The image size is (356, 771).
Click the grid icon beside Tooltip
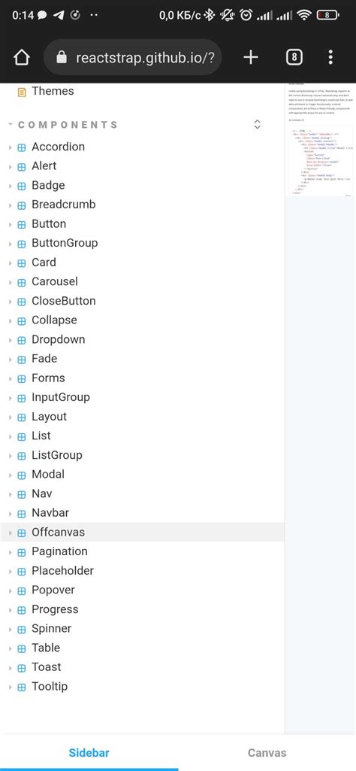[22, 688]
